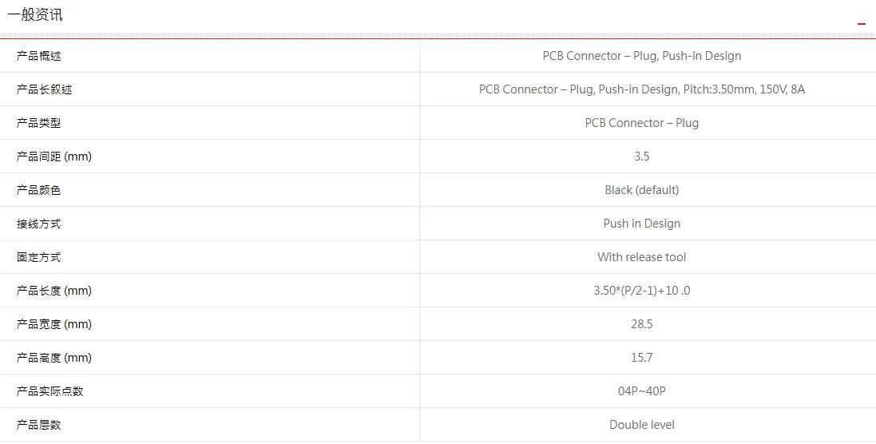
Task: Click the PCB Connector – Plug, Push-in Design value
Action: 642,56
